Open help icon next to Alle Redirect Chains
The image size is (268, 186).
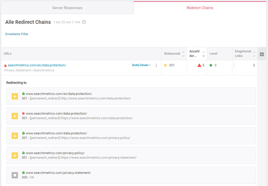84,22
